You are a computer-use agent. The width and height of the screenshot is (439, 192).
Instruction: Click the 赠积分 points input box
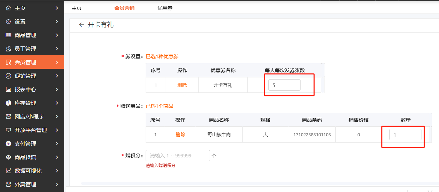coord(177,156)
